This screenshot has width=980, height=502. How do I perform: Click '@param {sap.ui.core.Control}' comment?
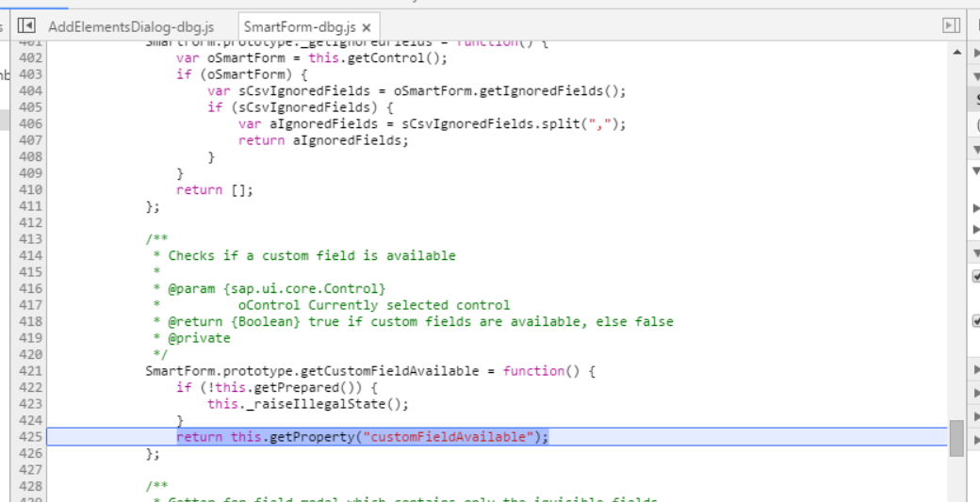point(277,289)
